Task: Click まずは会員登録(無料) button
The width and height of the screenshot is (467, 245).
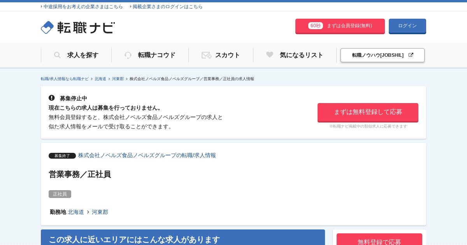Action: 340,26
